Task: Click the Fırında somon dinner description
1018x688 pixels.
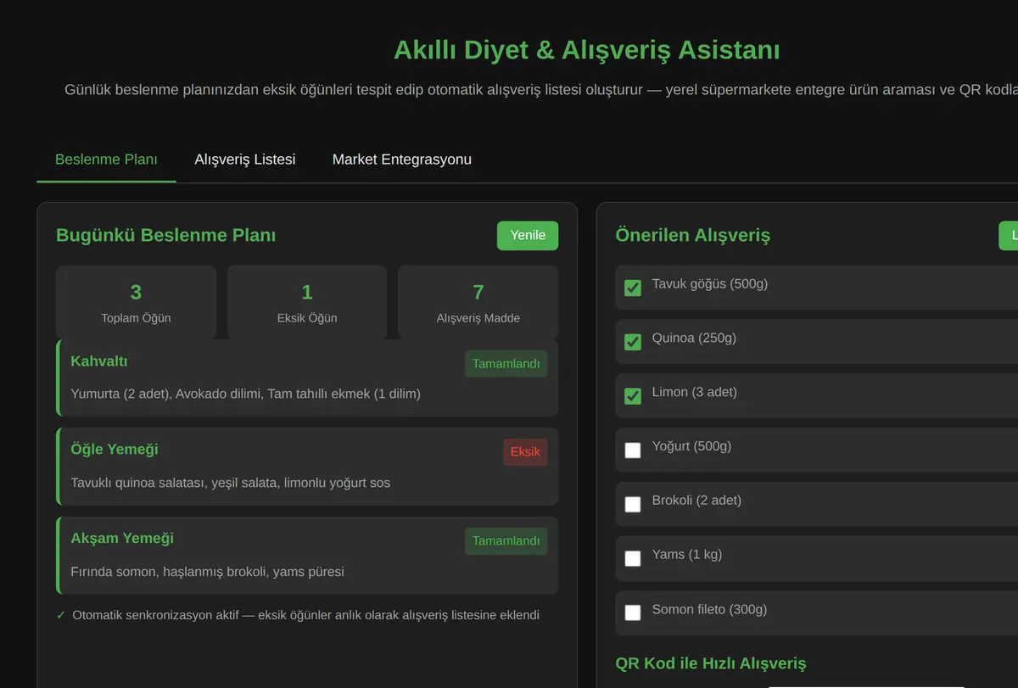Action: 208,572
